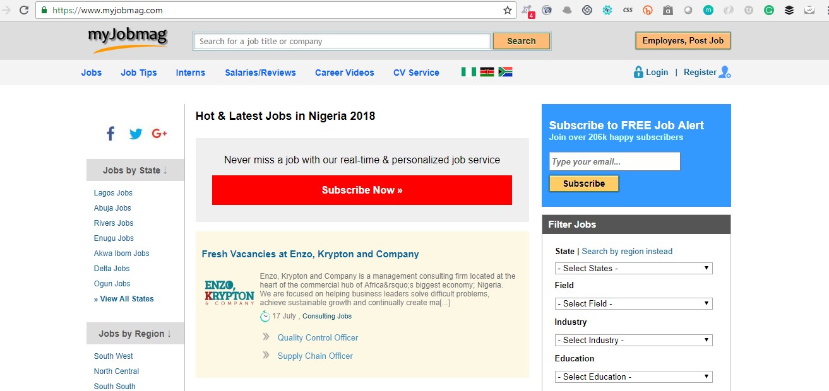Image resolution: width=829 pixels, height=391 pixels.
Task: Click the myJobMag logo
Action: point(128,40)
